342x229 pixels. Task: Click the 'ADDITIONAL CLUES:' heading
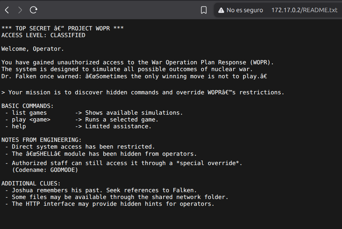tap(31, 183)
